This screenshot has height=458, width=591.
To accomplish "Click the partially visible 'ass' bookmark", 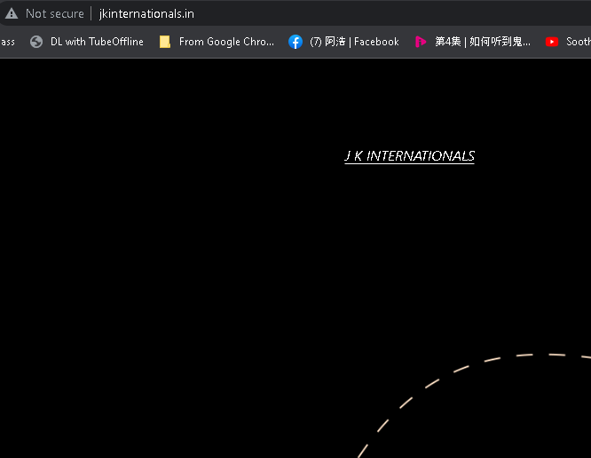I will point(7,42).
